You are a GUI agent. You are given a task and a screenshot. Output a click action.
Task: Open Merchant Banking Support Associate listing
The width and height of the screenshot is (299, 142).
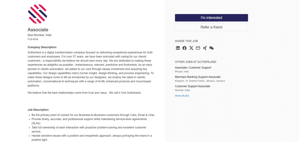click(x=197, y=77)
